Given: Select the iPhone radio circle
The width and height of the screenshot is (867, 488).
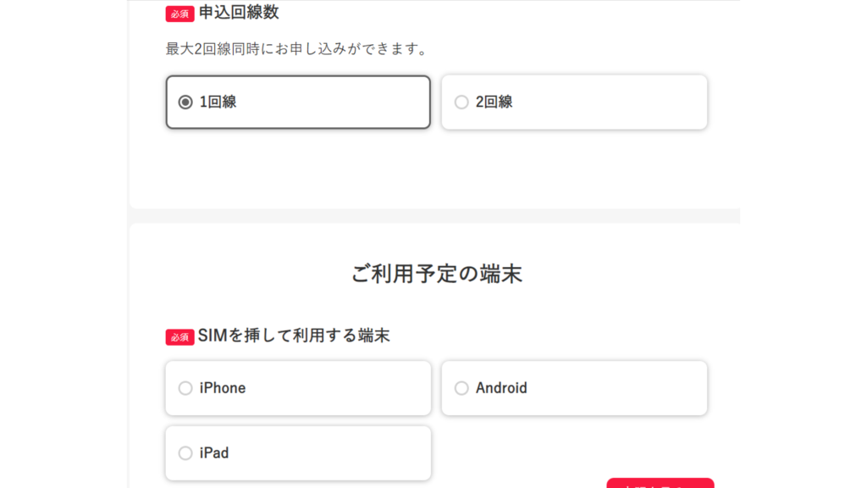Looking at the screenshot, I should coord(185,388).
